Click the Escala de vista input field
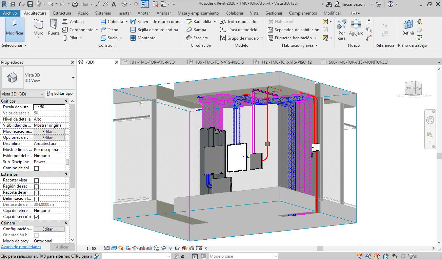This screenshot has height=260, width=442. (49, 107)
